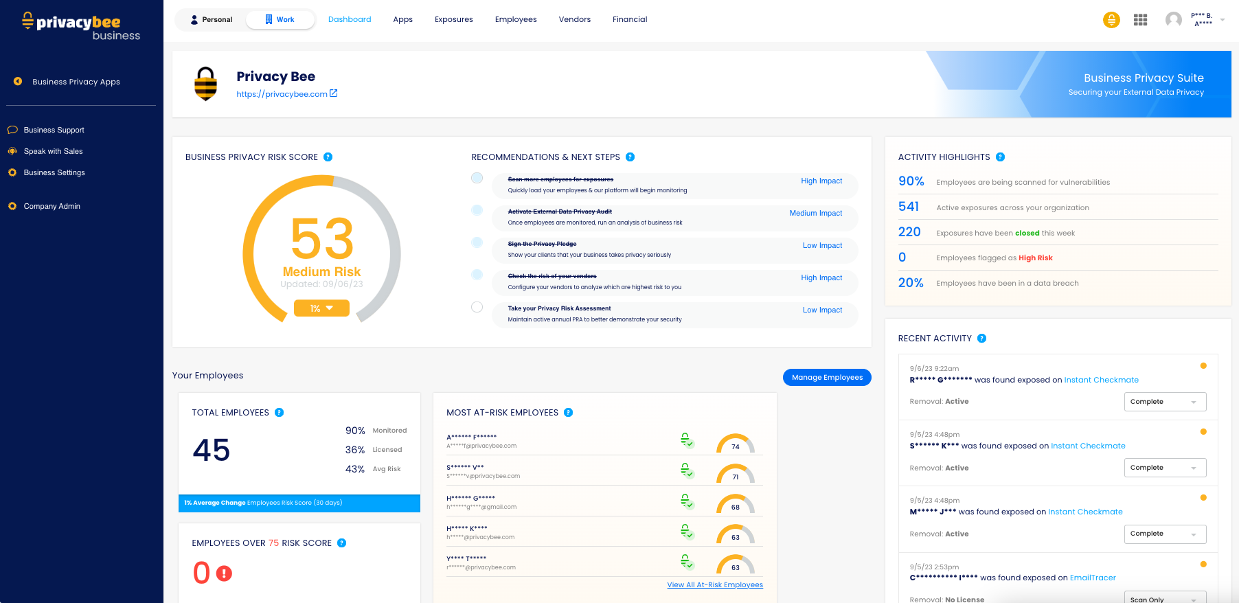
Task: Click the red alert icon beside 0
Action: pyautogui.click(x=224, y=573)
